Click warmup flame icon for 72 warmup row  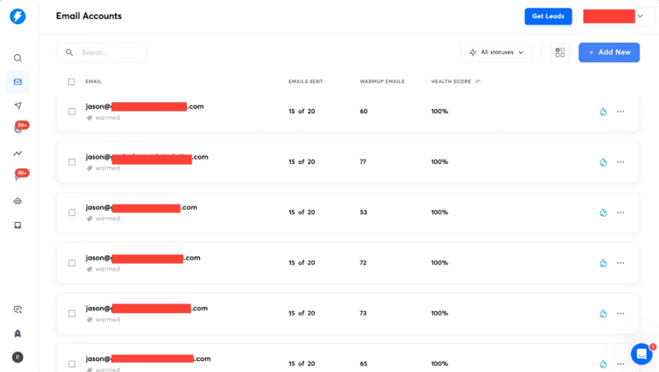tap(603, 263)
